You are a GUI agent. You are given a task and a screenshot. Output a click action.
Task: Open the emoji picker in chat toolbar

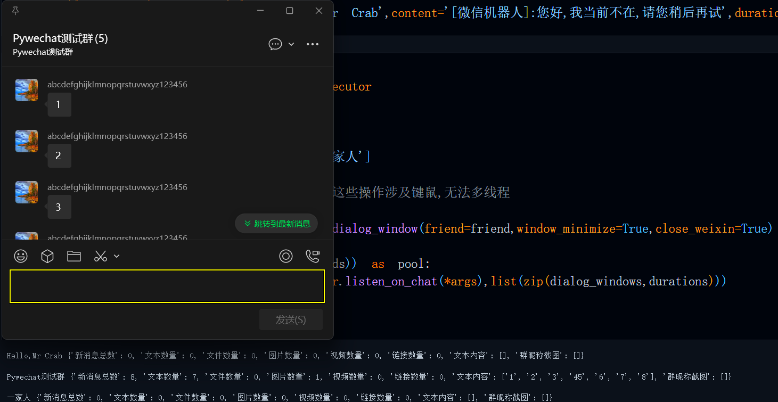21,256
